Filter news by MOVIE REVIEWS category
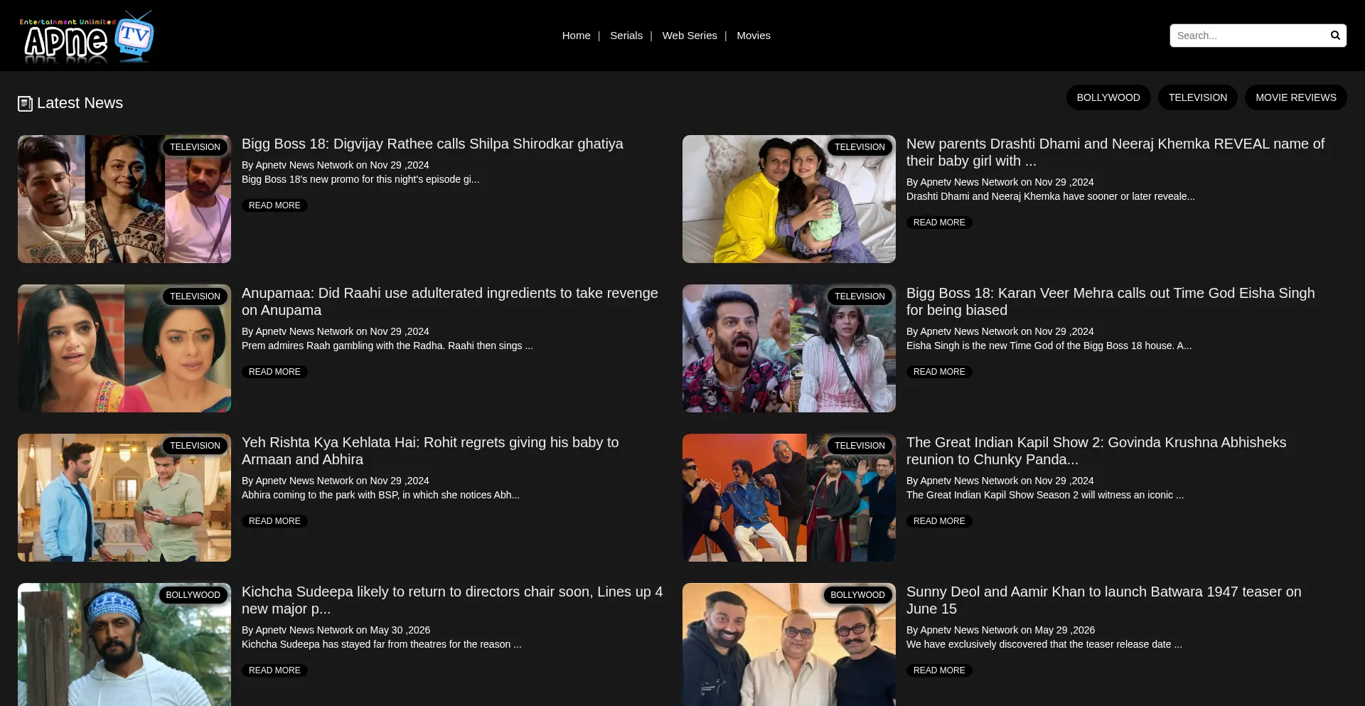This screenshot has width=1365, height=706. [1295, 97]
